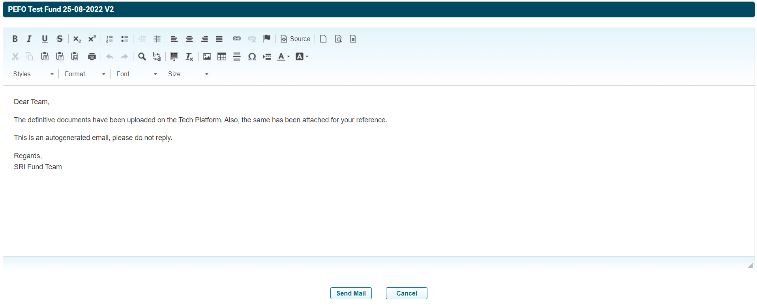The image size is (757, 307).
Task: Toggle underline formatting
Action: click(x=45, y=39)
